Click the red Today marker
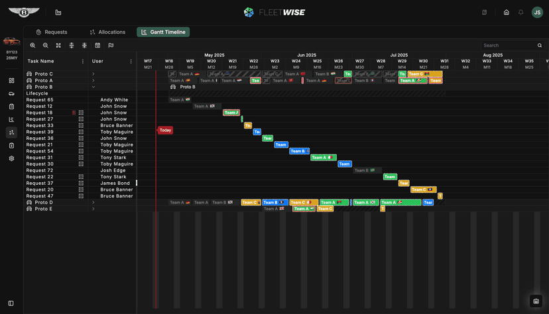Screen dimensions: 549x314 165,130
